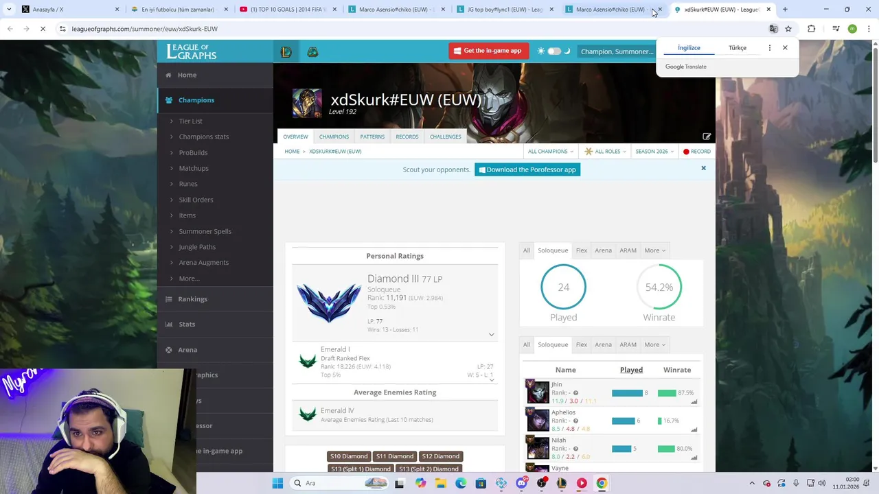Viewport: 879px width, 494px height.
Task: Click the S12 Diamond season badge
Action: pyautogui.click(x=440, y=456)
